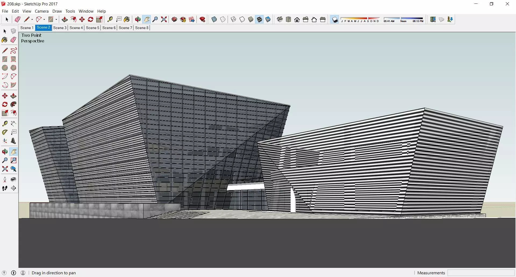516x277 pixels.
Task: Switch to Iso standard view
Action: click(280, 19)
